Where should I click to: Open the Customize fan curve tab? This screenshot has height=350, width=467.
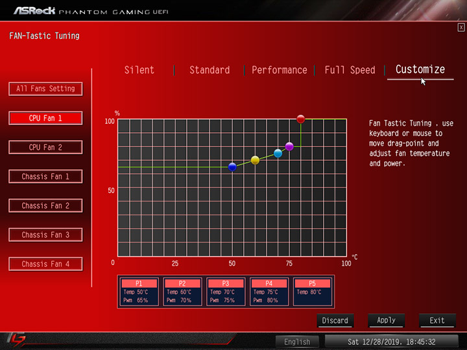pos(420,69)
